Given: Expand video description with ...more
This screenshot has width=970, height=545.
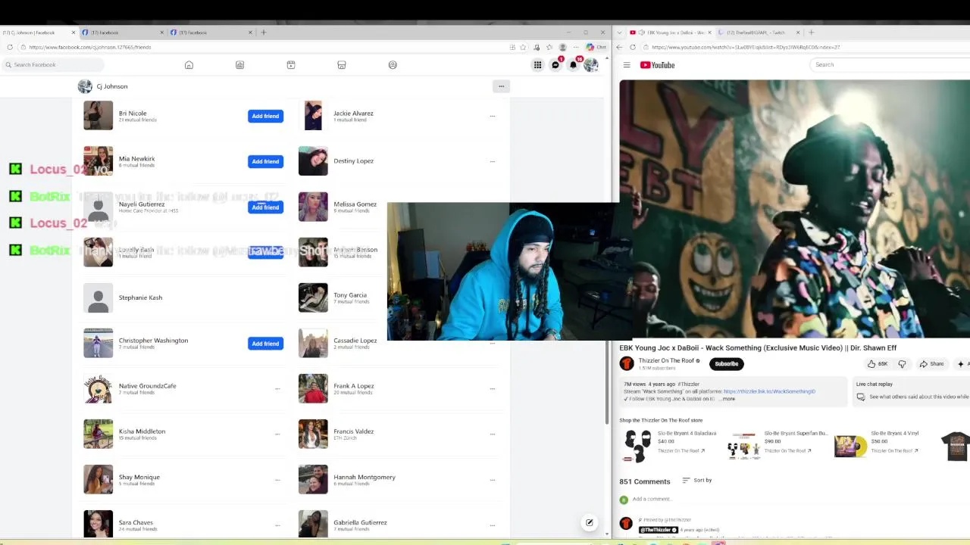Looking at the screenshot, I should (727, 399).
